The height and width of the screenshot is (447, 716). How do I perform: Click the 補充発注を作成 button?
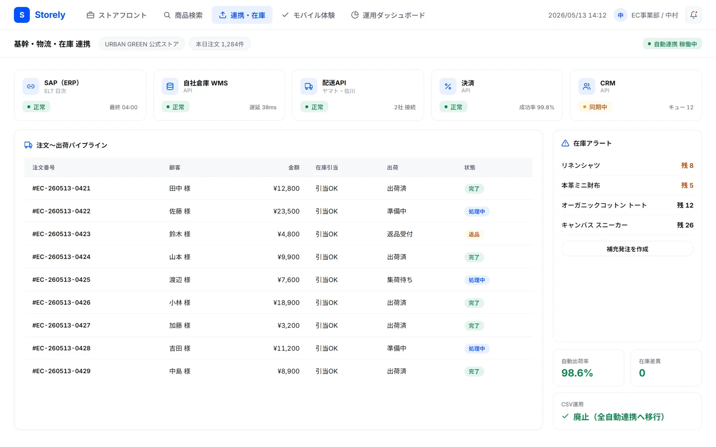627,249
